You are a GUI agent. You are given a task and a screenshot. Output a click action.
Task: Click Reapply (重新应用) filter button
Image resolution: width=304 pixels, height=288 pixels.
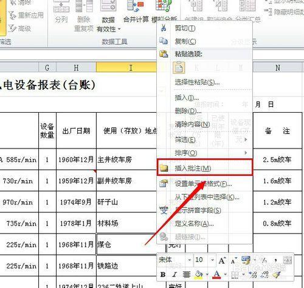click(x=26, y=15)
